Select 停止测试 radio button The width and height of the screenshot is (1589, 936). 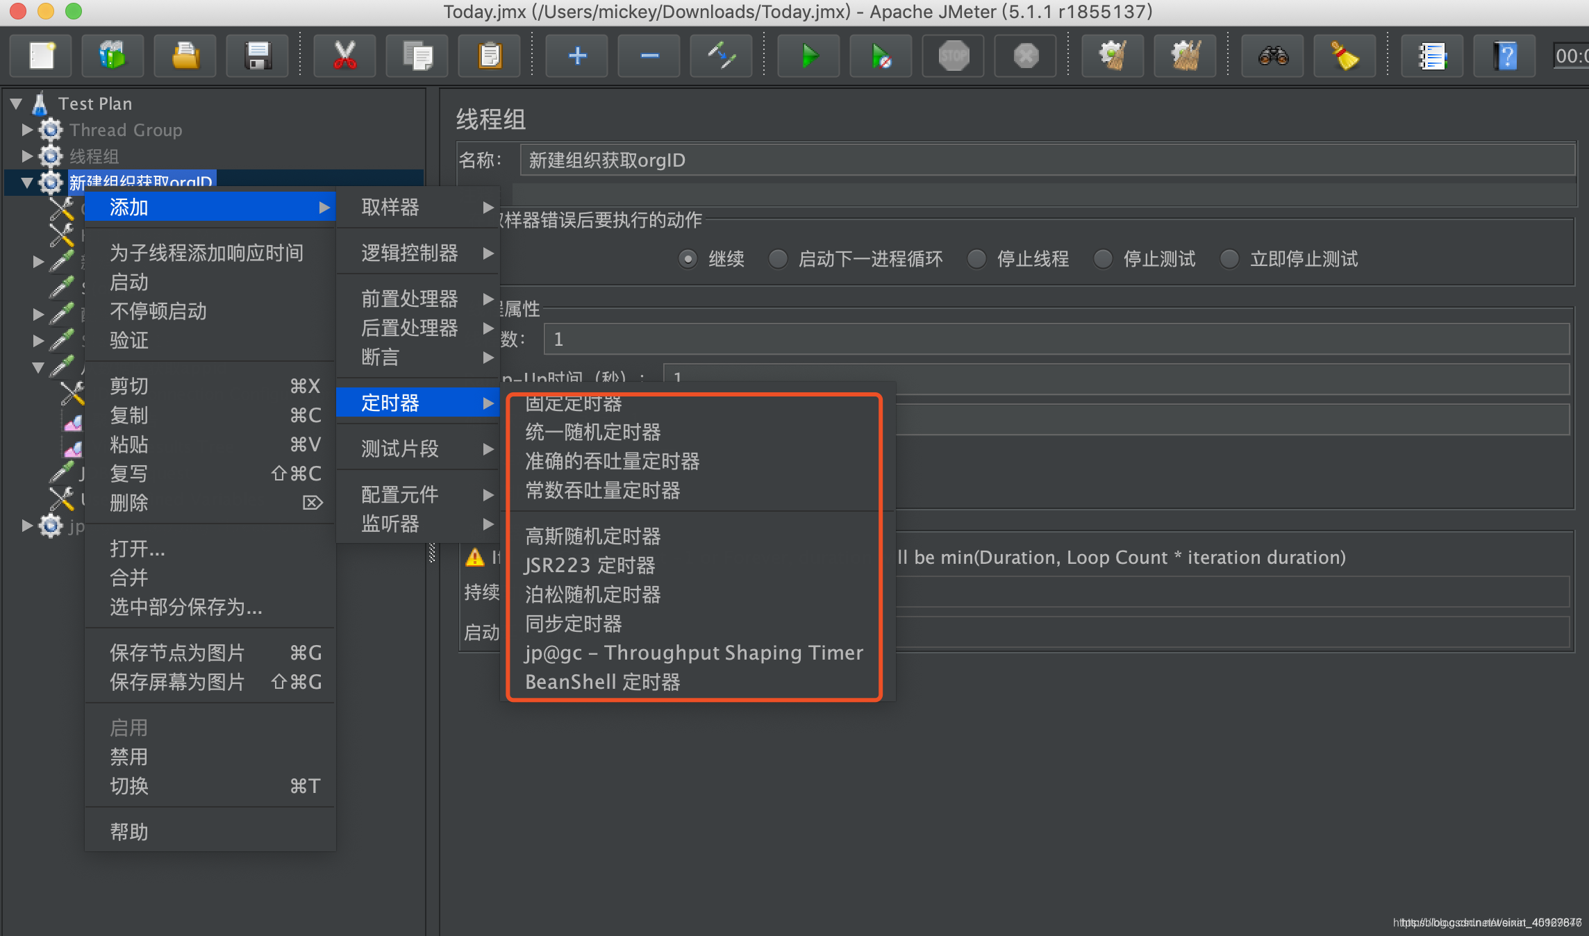[1103, 259]
